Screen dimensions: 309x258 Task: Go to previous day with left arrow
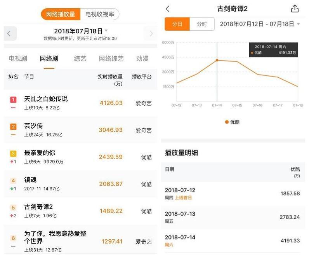coord(10,33)
